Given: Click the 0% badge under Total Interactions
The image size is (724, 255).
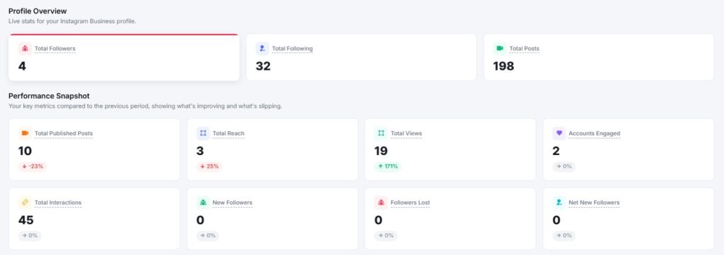Looking at the screenshot, I should pos(30,236).
